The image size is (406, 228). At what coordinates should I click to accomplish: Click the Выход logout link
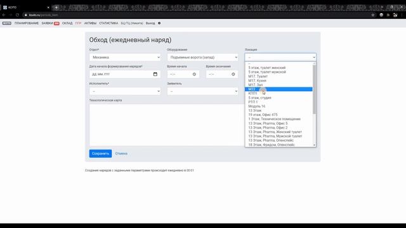(x=150, y=23)
